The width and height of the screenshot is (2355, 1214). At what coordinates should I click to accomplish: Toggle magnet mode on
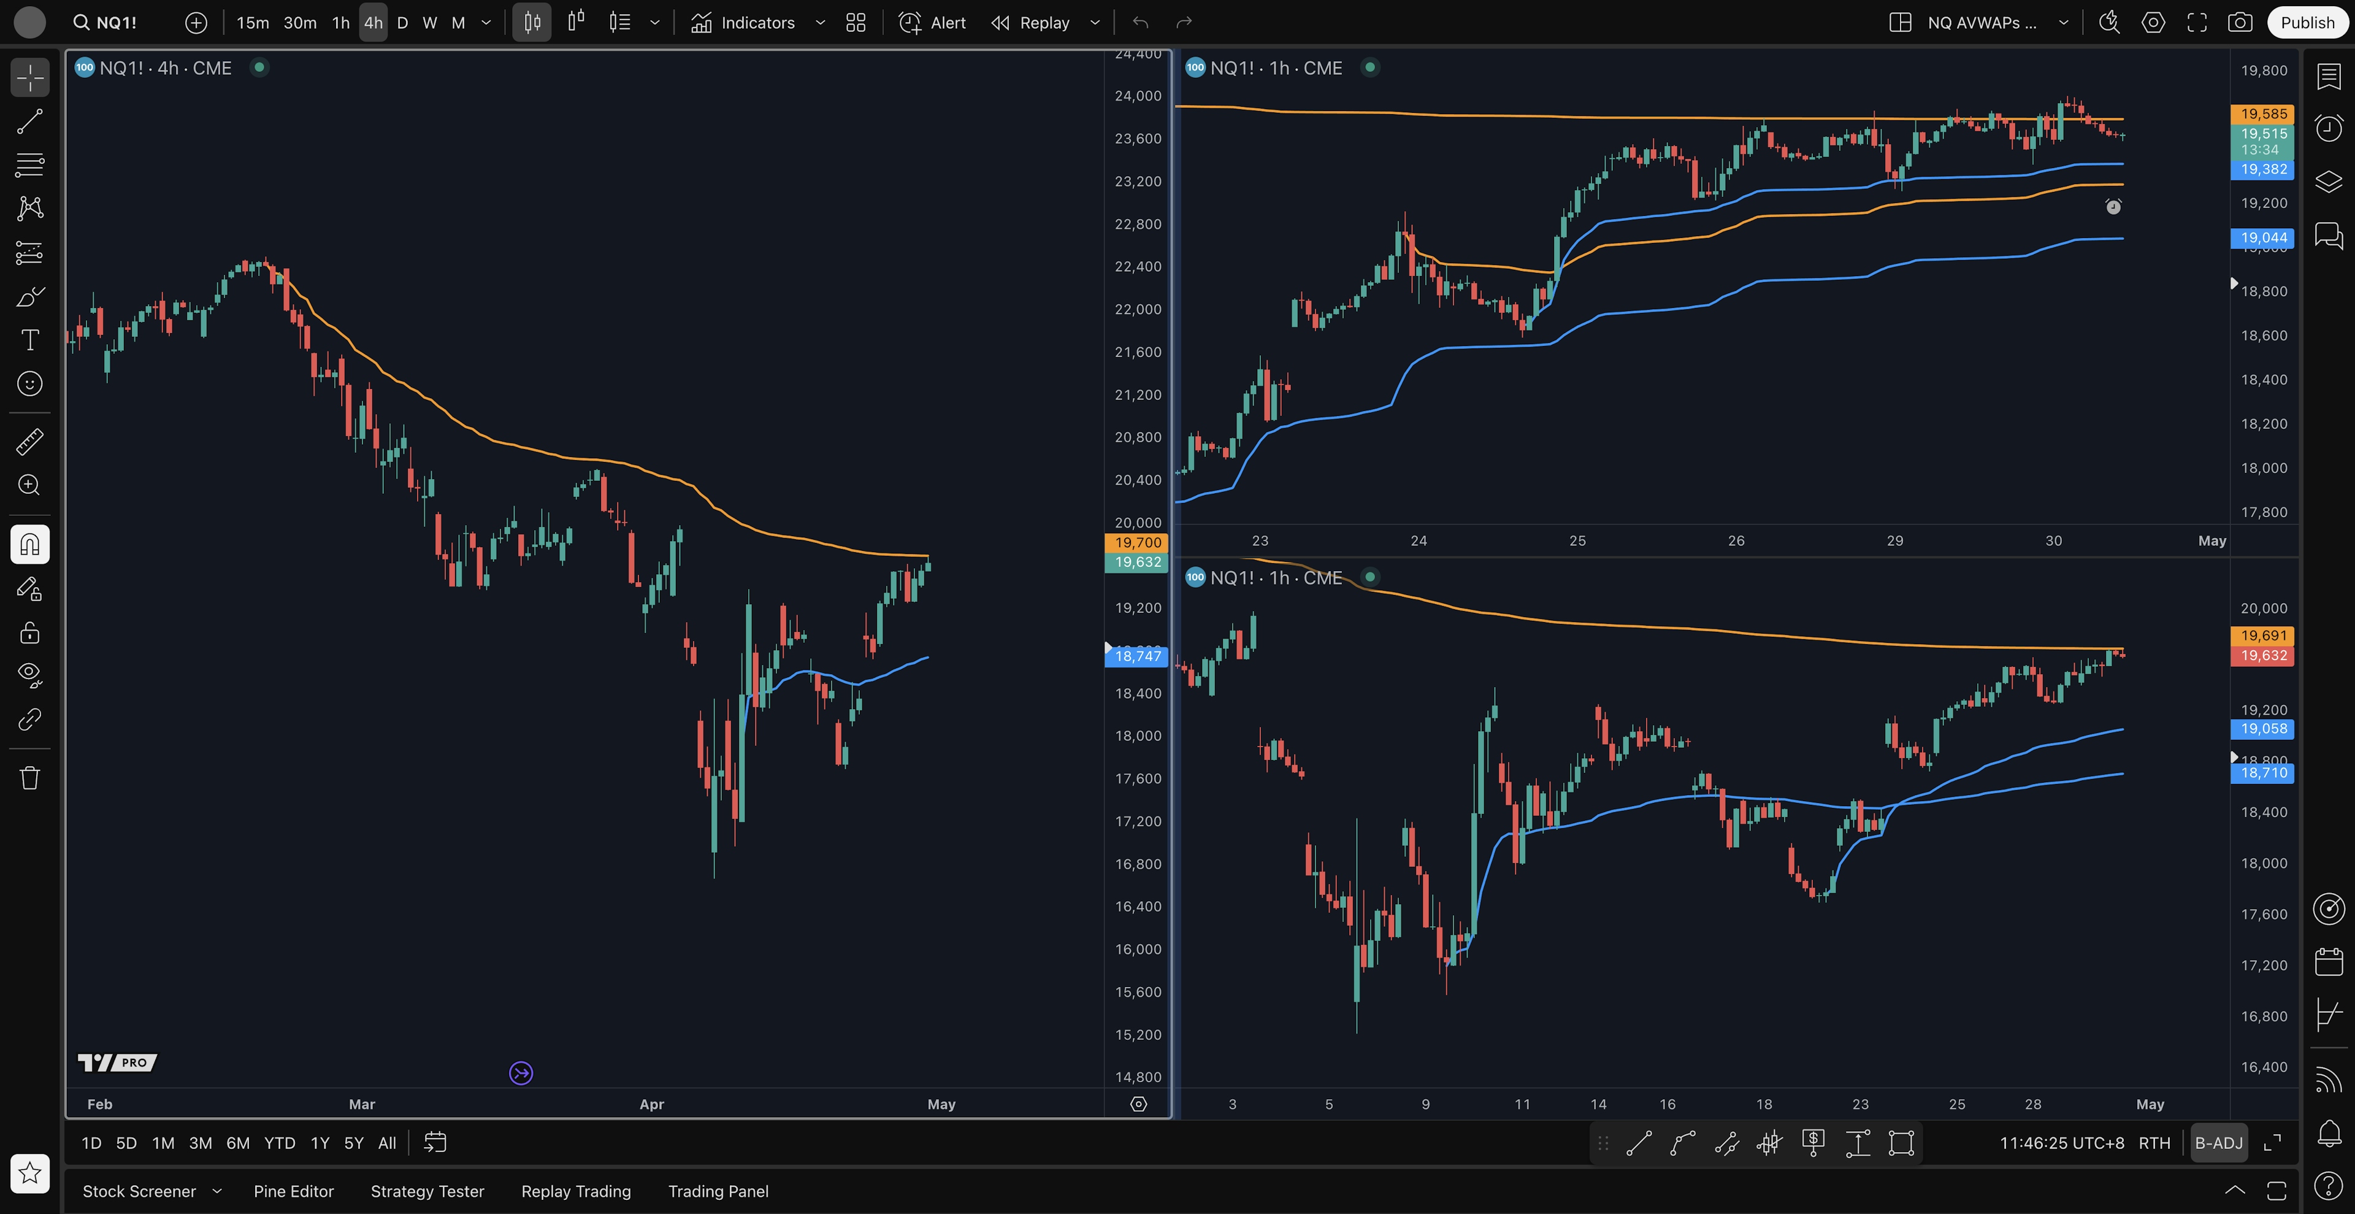point(29,545)
